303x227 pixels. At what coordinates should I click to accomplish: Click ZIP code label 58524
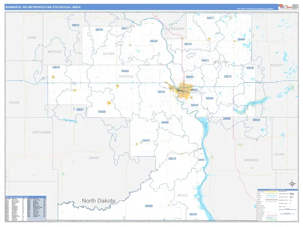coord(256,120)
